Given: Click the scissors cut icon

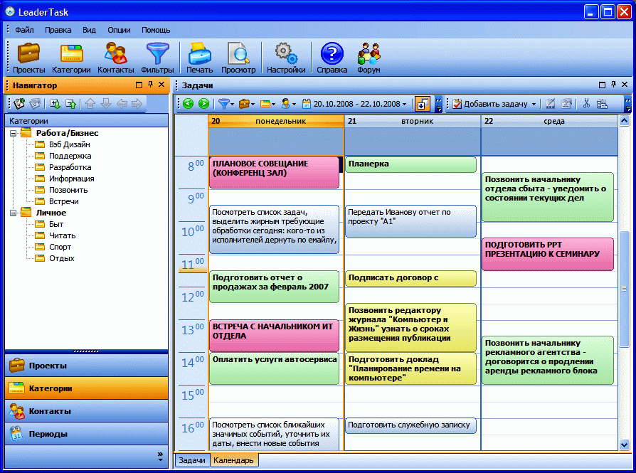Looking at the screenshot, I should click(x=586, y=104).
